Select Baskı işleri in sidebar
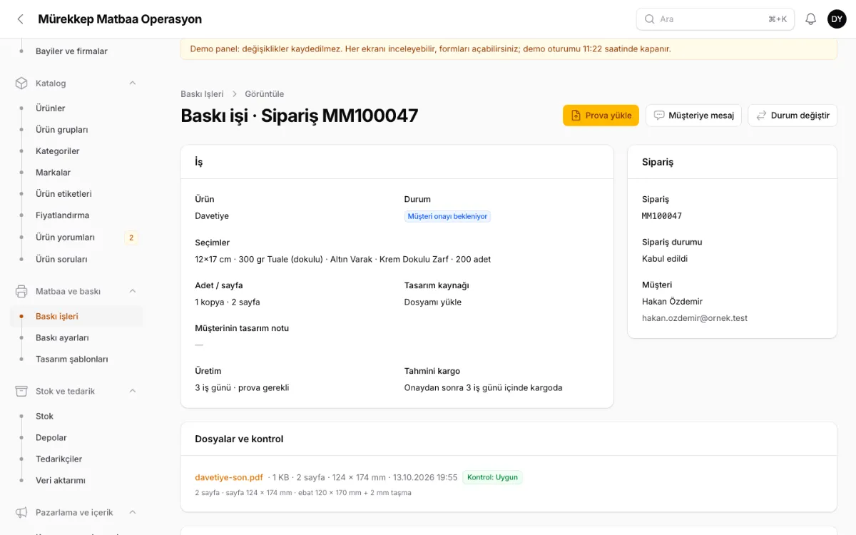Image resolution: width=856 pixels, height=535 pixels. point(77,316)
